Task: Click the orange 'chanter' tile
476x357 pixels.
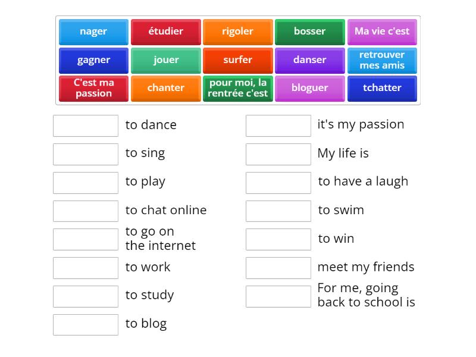Action: point(165,88)
